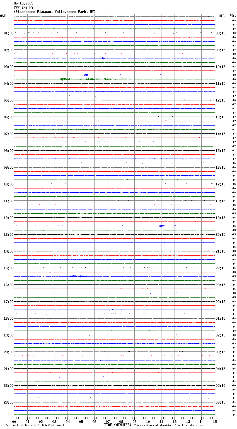Select the 02:00 MST row label
237x429 pixels.
click(9, 50)
